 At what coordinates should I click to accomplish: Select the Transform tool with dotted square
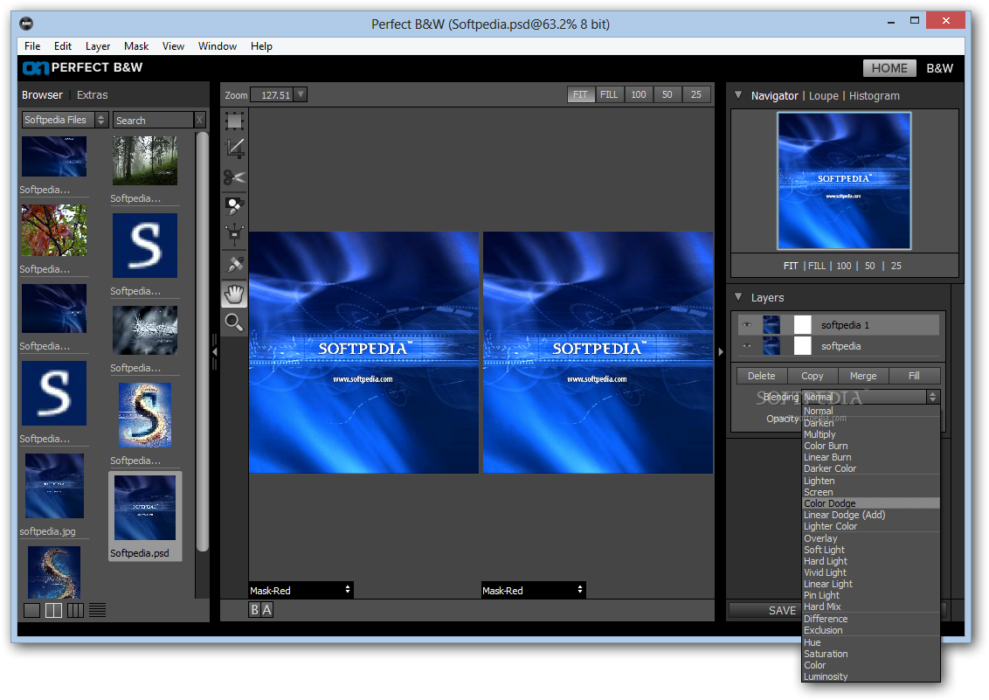click(x=234, y=121)
